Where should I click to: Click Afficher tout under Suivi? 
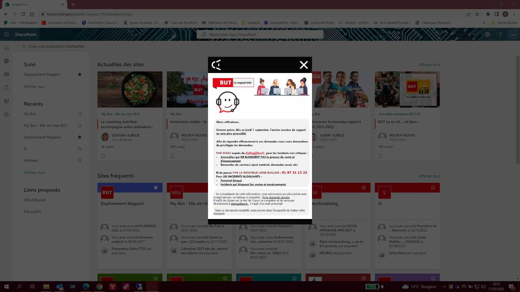click(x=34, y=87)
